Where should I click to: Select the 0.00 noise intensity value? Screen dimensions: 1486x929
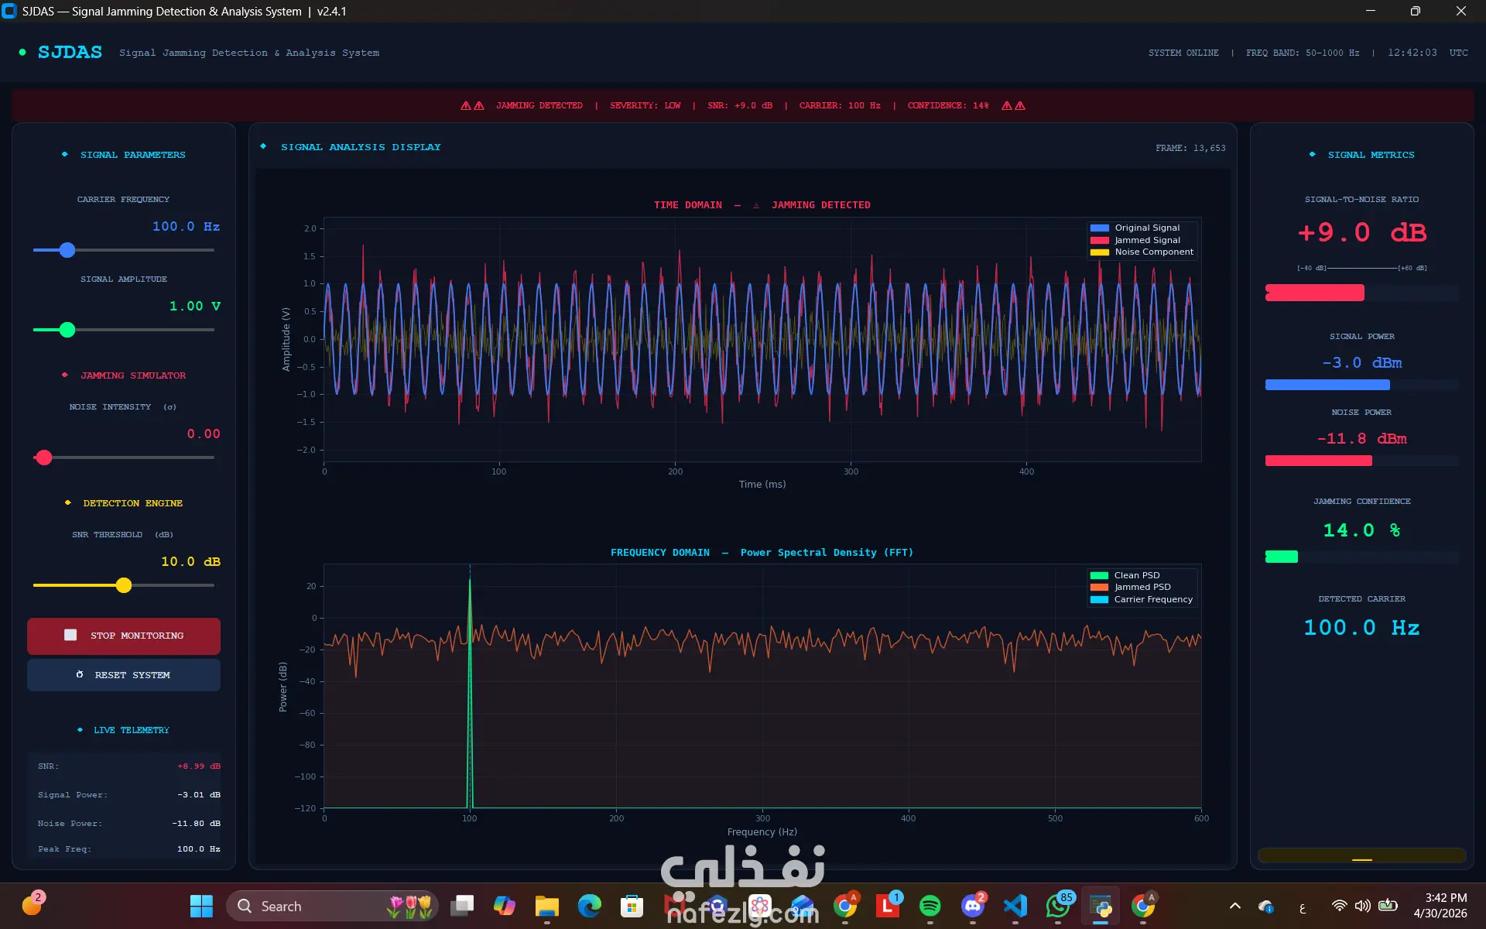pos(204,434)
